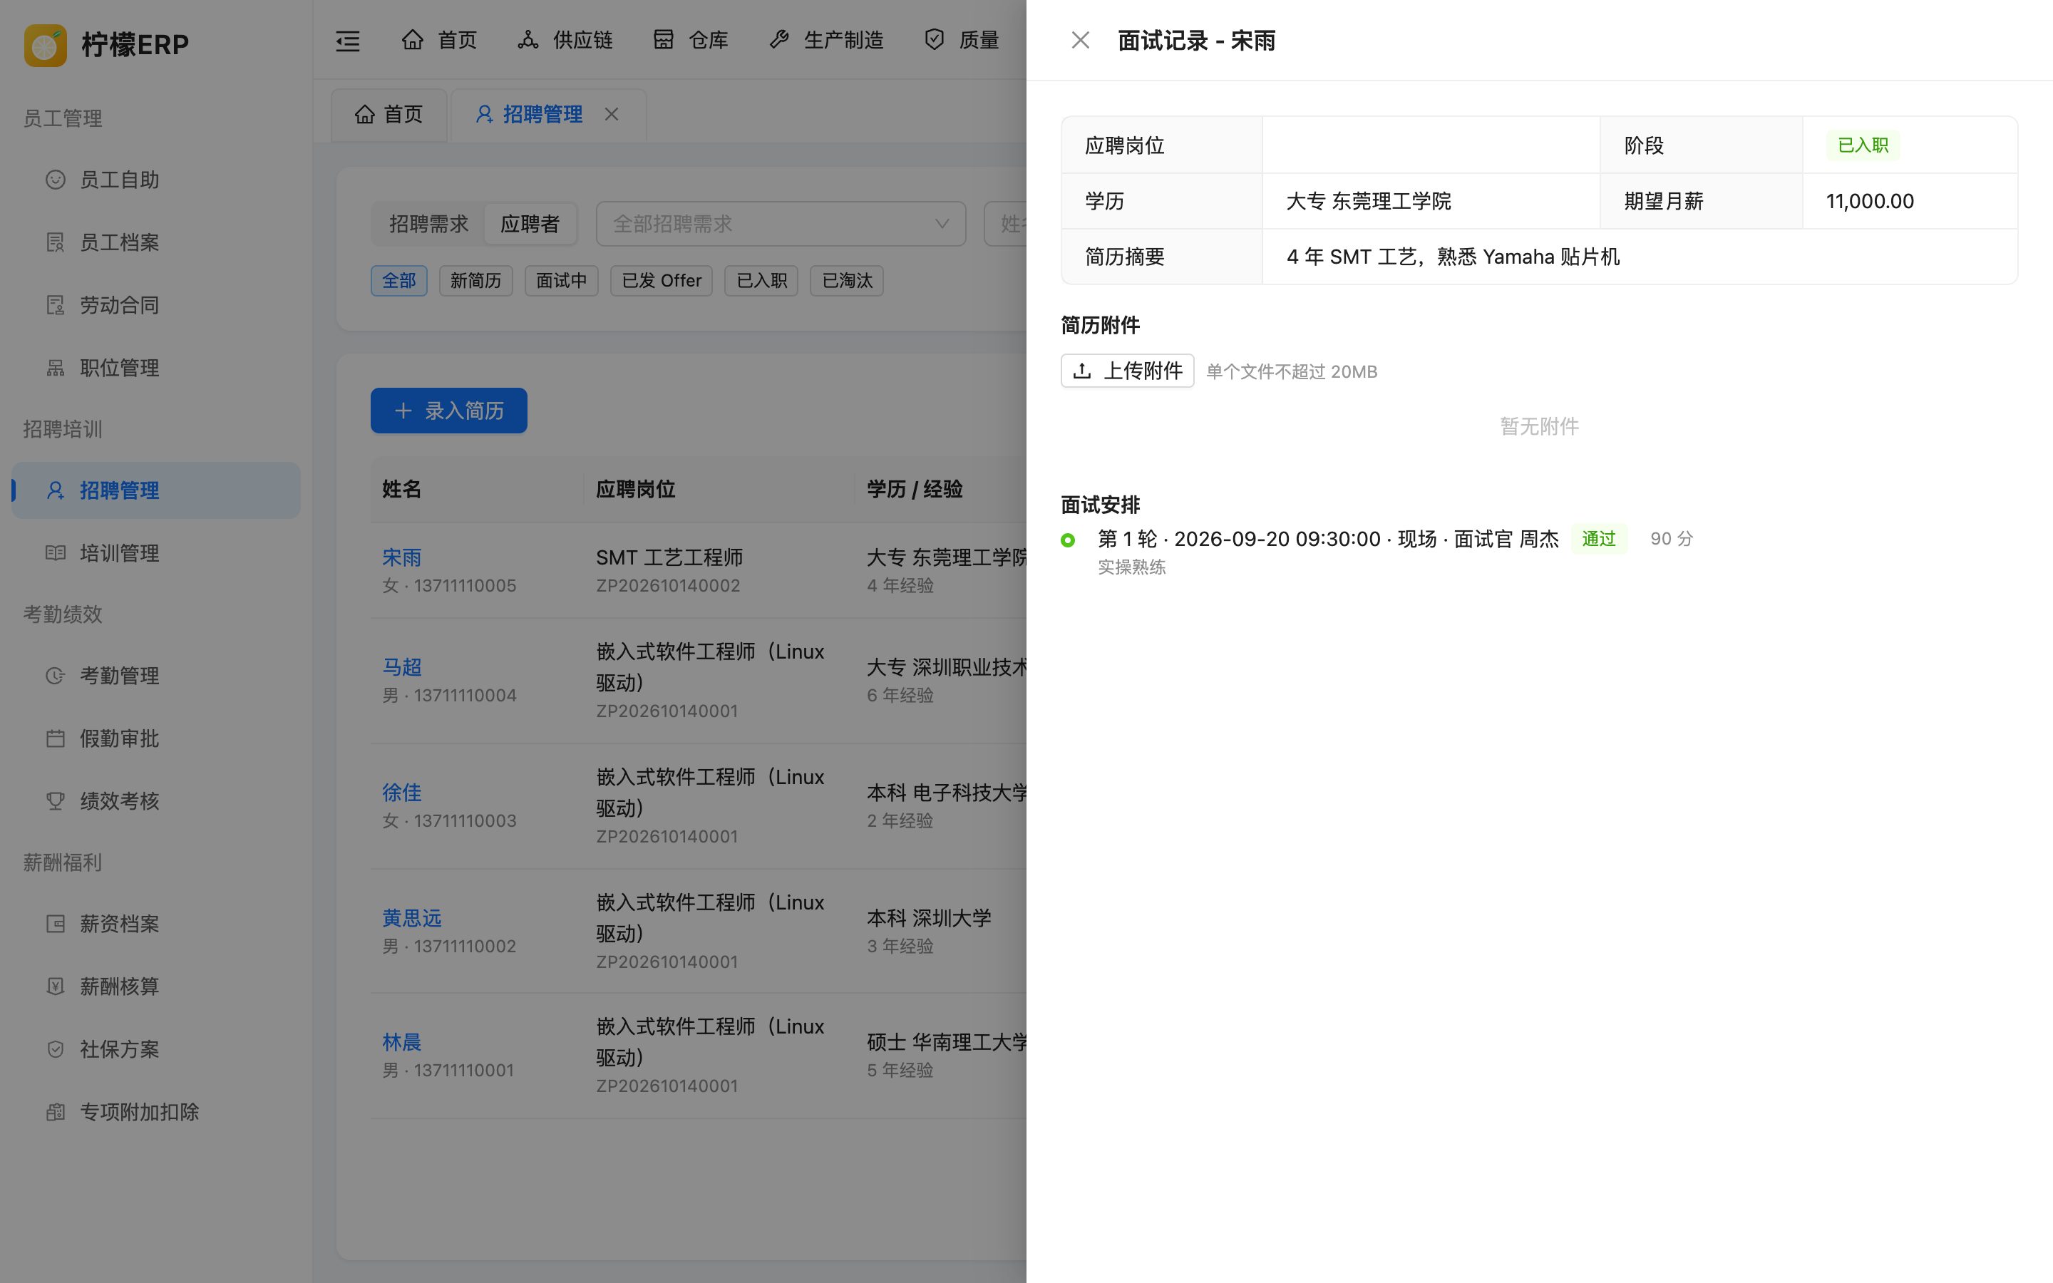The height and width of the screenshot is (1283, 2053).
Task: Click the upload icon in 上传附件 button
Action: (x=1081, y=371)
